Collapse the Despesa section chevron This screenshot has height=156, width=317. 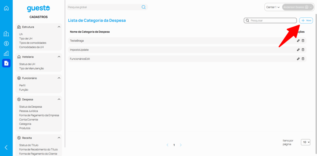click(x=59, y=99)
